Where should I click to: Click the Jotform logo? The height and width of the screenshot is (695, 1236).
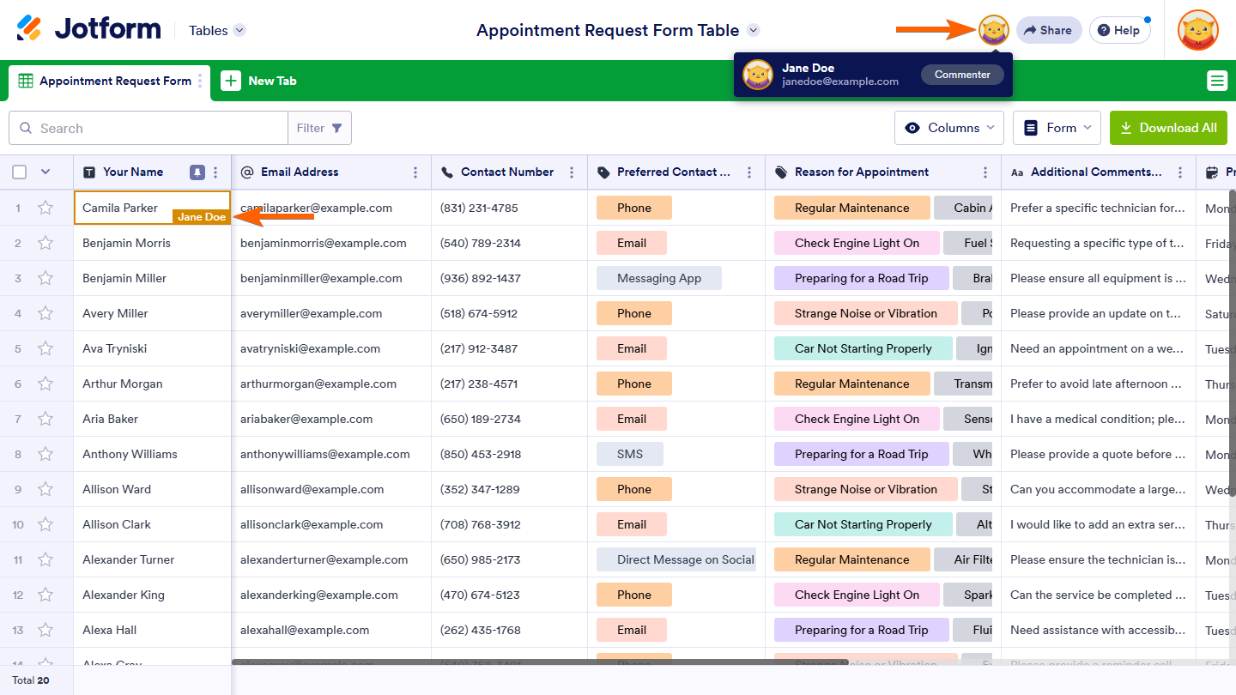tap(89, 29)
